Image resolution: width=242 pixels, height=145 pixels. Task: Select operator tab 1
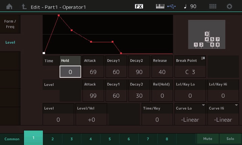click(x=33, y=138)
